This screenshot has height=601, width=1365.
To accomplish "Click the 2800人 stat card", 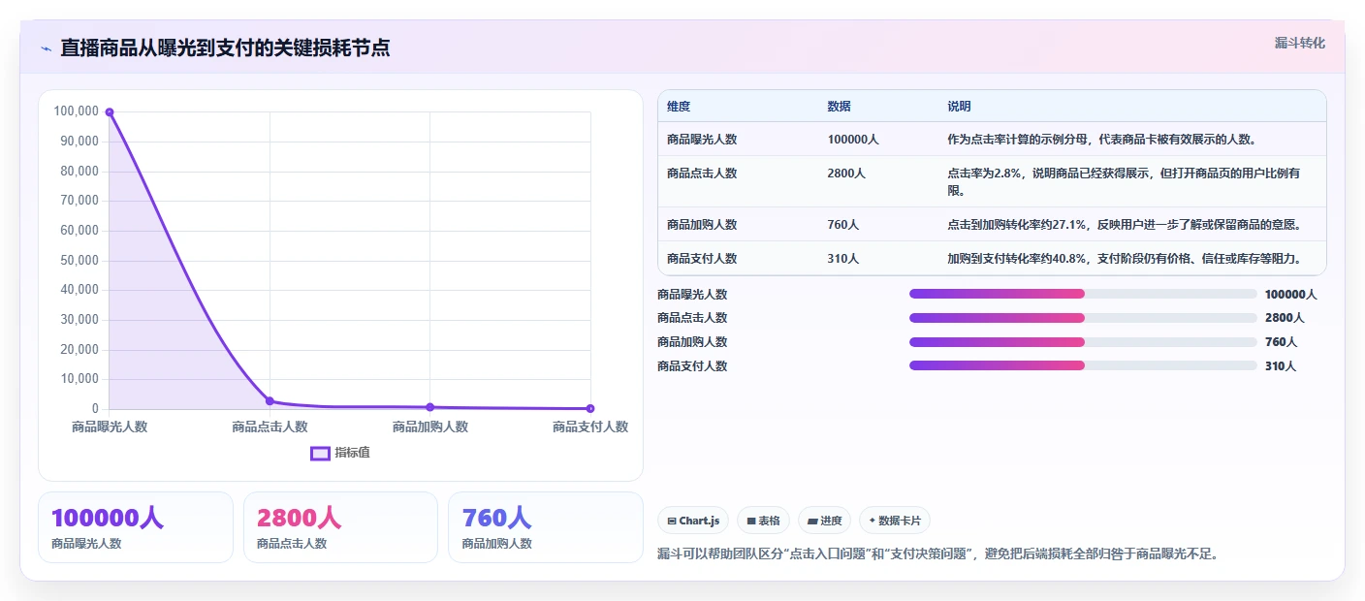I will (340, 527).
